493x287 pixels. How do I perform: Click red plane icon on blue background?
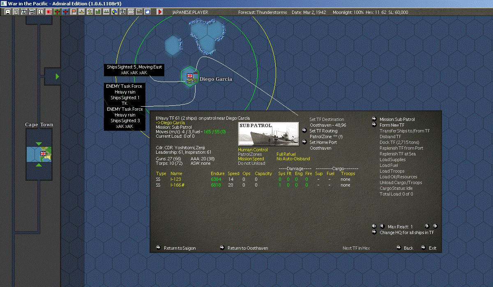pyautogui.click(x=65, y=12)
